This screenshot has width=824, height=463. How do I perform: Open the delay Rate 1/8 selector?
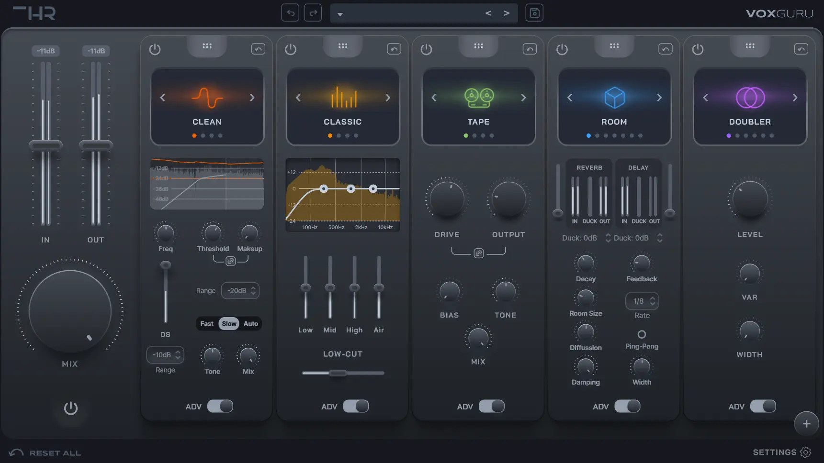click(x=642, y=301)
